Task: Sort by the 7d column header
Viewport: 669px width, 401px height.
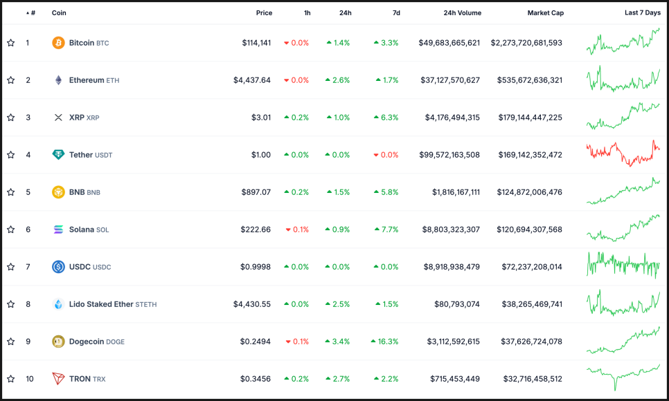Action: pos(396,12)
